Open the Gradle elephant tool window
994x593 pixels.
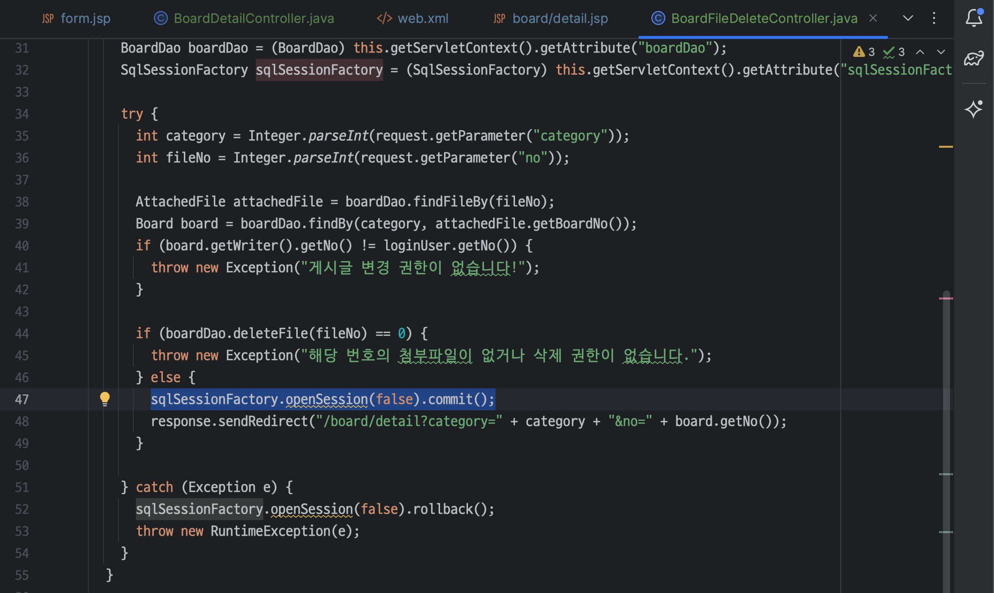pyautogui.click(x=974, y=59)
